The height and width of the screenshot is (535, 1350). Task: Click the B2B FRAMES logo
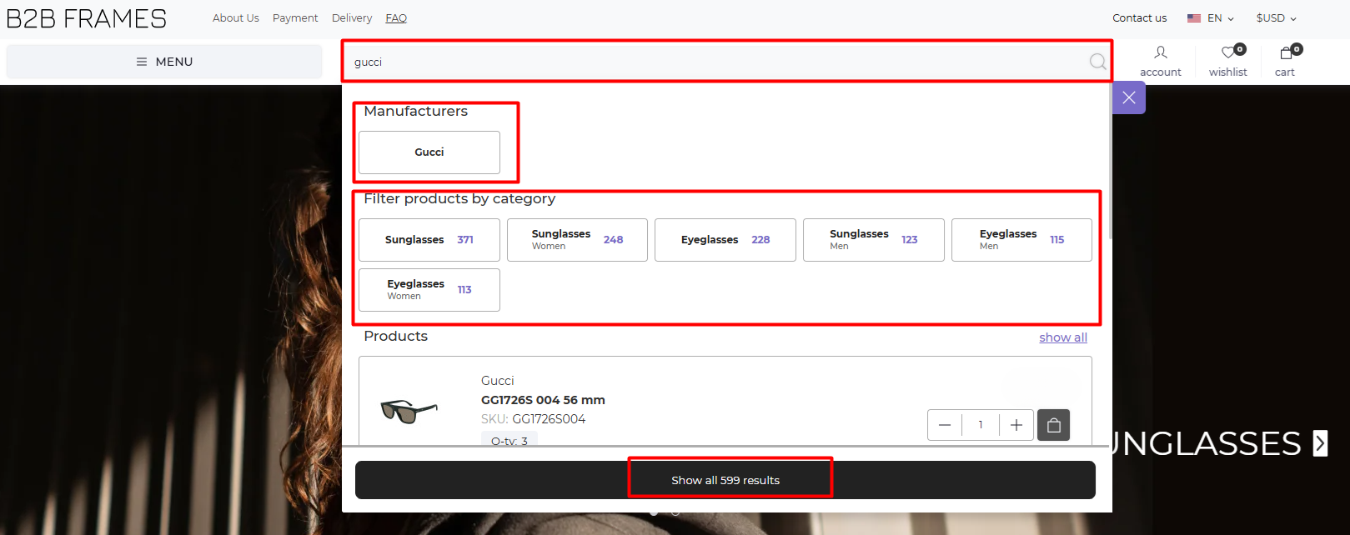[87, 18]
